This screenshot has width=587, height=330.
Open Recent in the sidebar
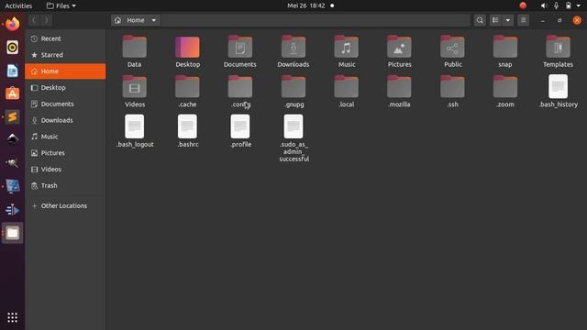click(65, 38)
